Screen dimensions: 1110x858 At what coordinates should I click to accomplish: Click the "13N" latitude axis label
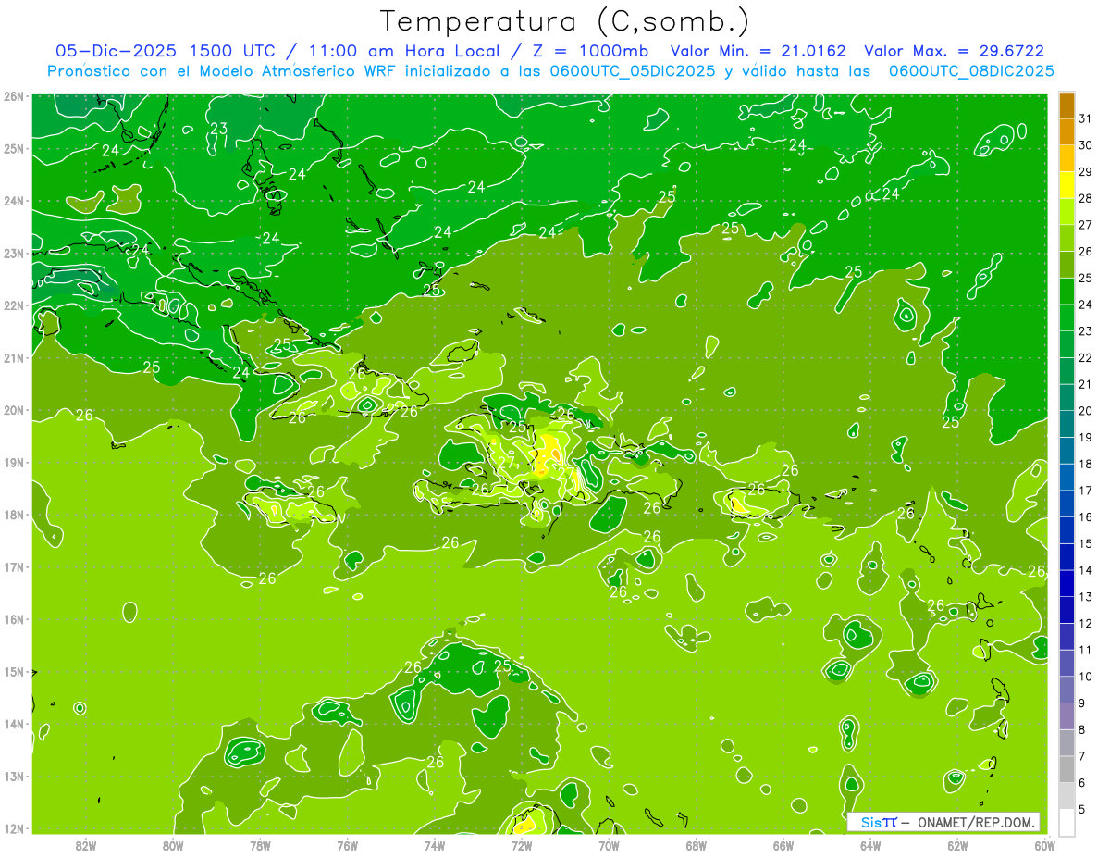click(14, 776)
